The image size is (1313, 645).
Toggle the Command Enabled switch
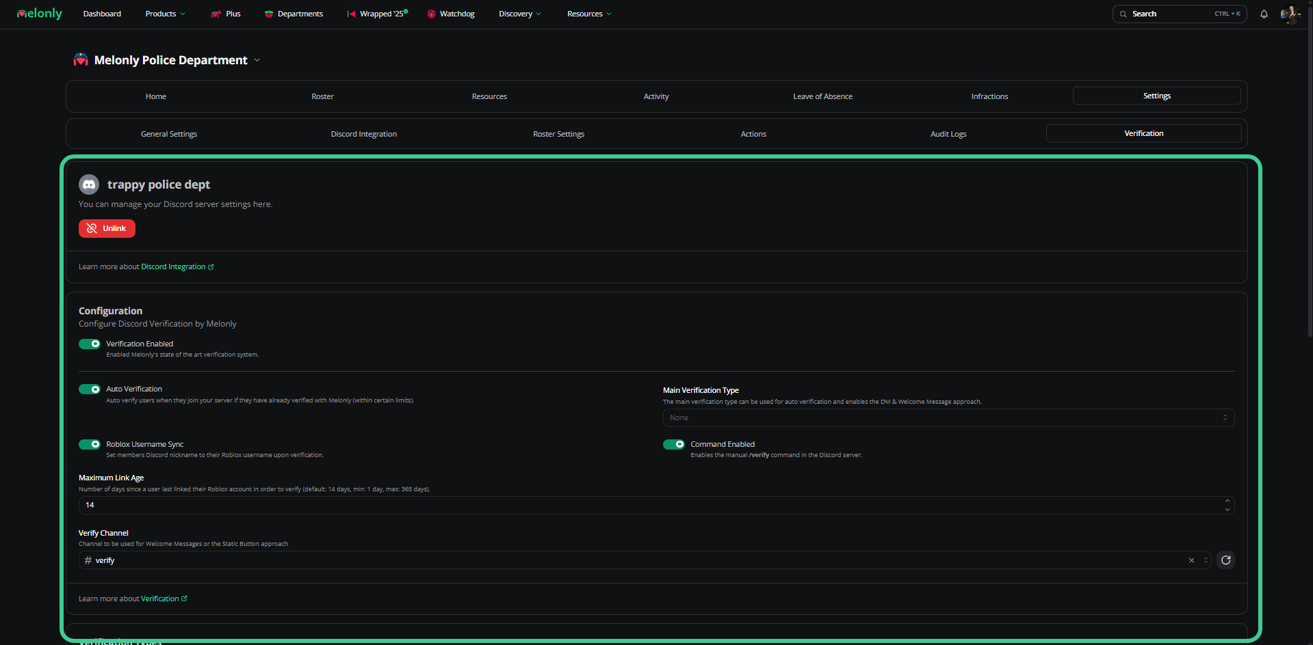(674, 444)
